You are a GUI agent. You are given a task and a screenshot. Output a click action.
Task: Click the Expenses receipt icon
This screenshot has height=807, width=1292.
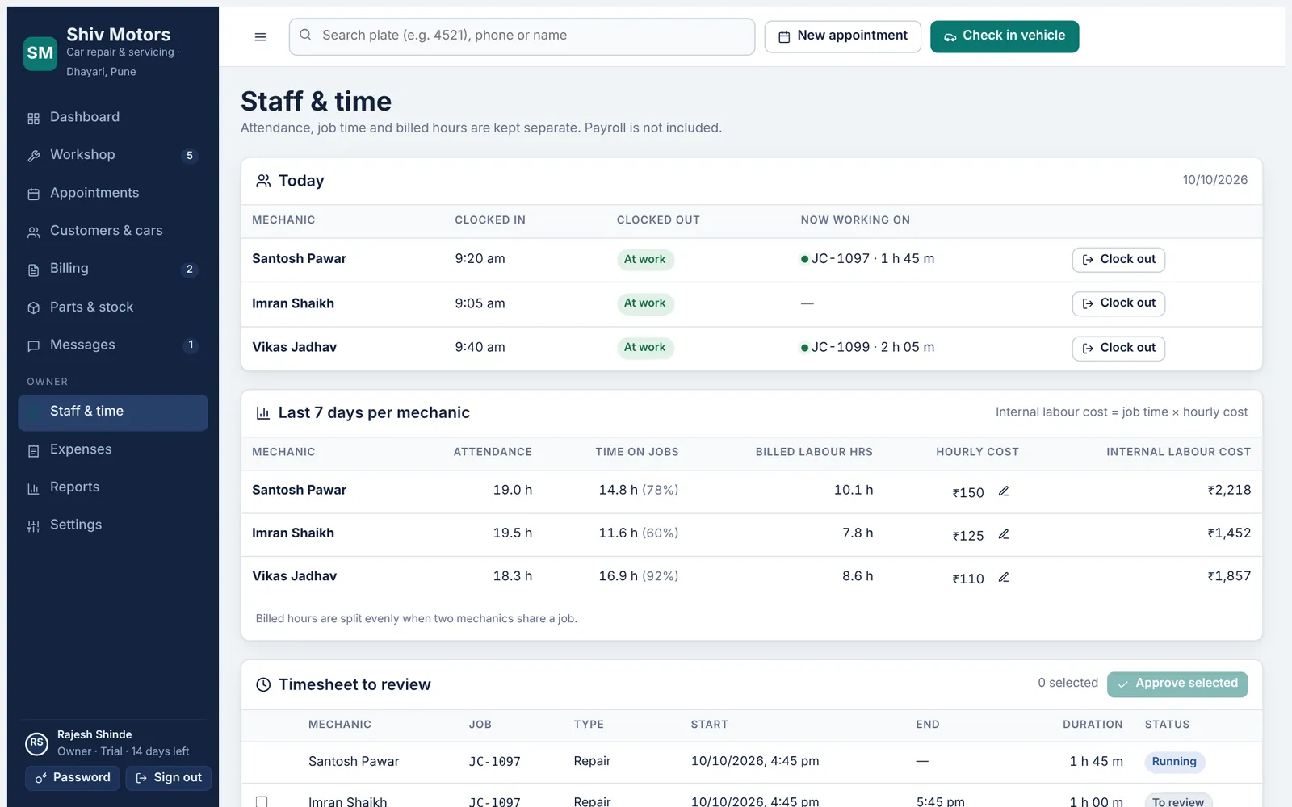(33, 450)
